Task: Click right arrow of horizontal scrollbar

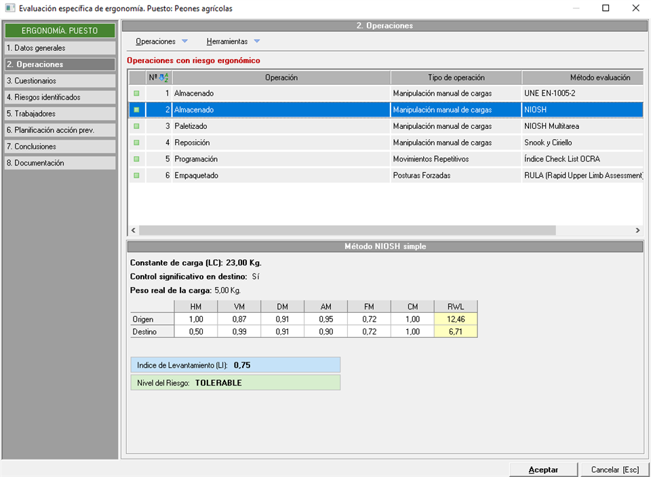Action: (637, 231)
